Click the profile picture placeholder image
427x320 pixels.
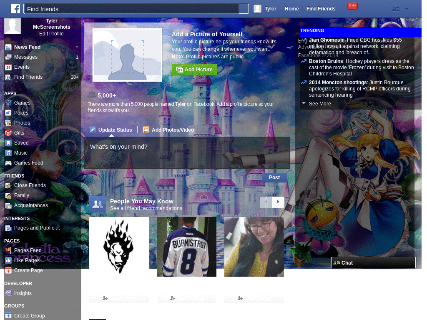coord(128,55)
